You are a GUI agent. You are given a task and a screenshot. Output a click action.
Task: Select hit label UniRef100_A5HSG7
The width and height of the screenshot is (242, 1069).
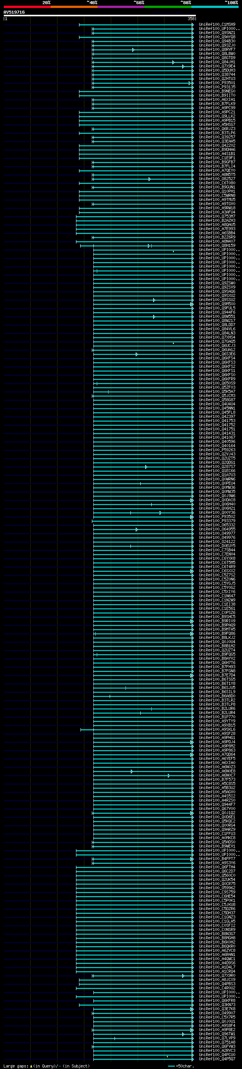coord(217,124)
